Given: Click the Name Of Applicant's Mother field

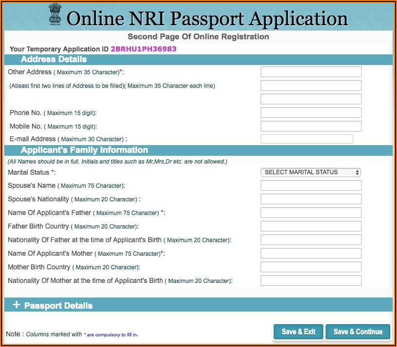Looking at the screenshot, I should point(311,253).
